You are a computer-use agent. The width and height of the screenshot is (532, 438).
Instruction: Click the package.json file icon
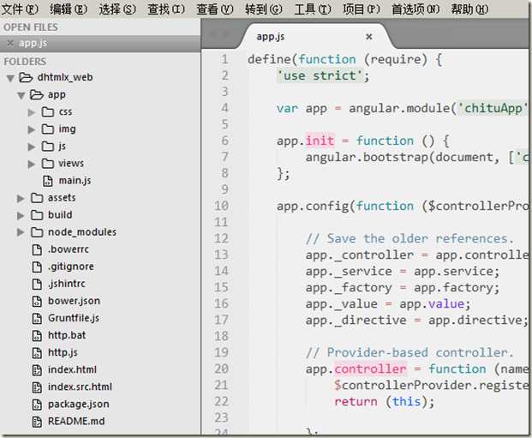[37, 405]
